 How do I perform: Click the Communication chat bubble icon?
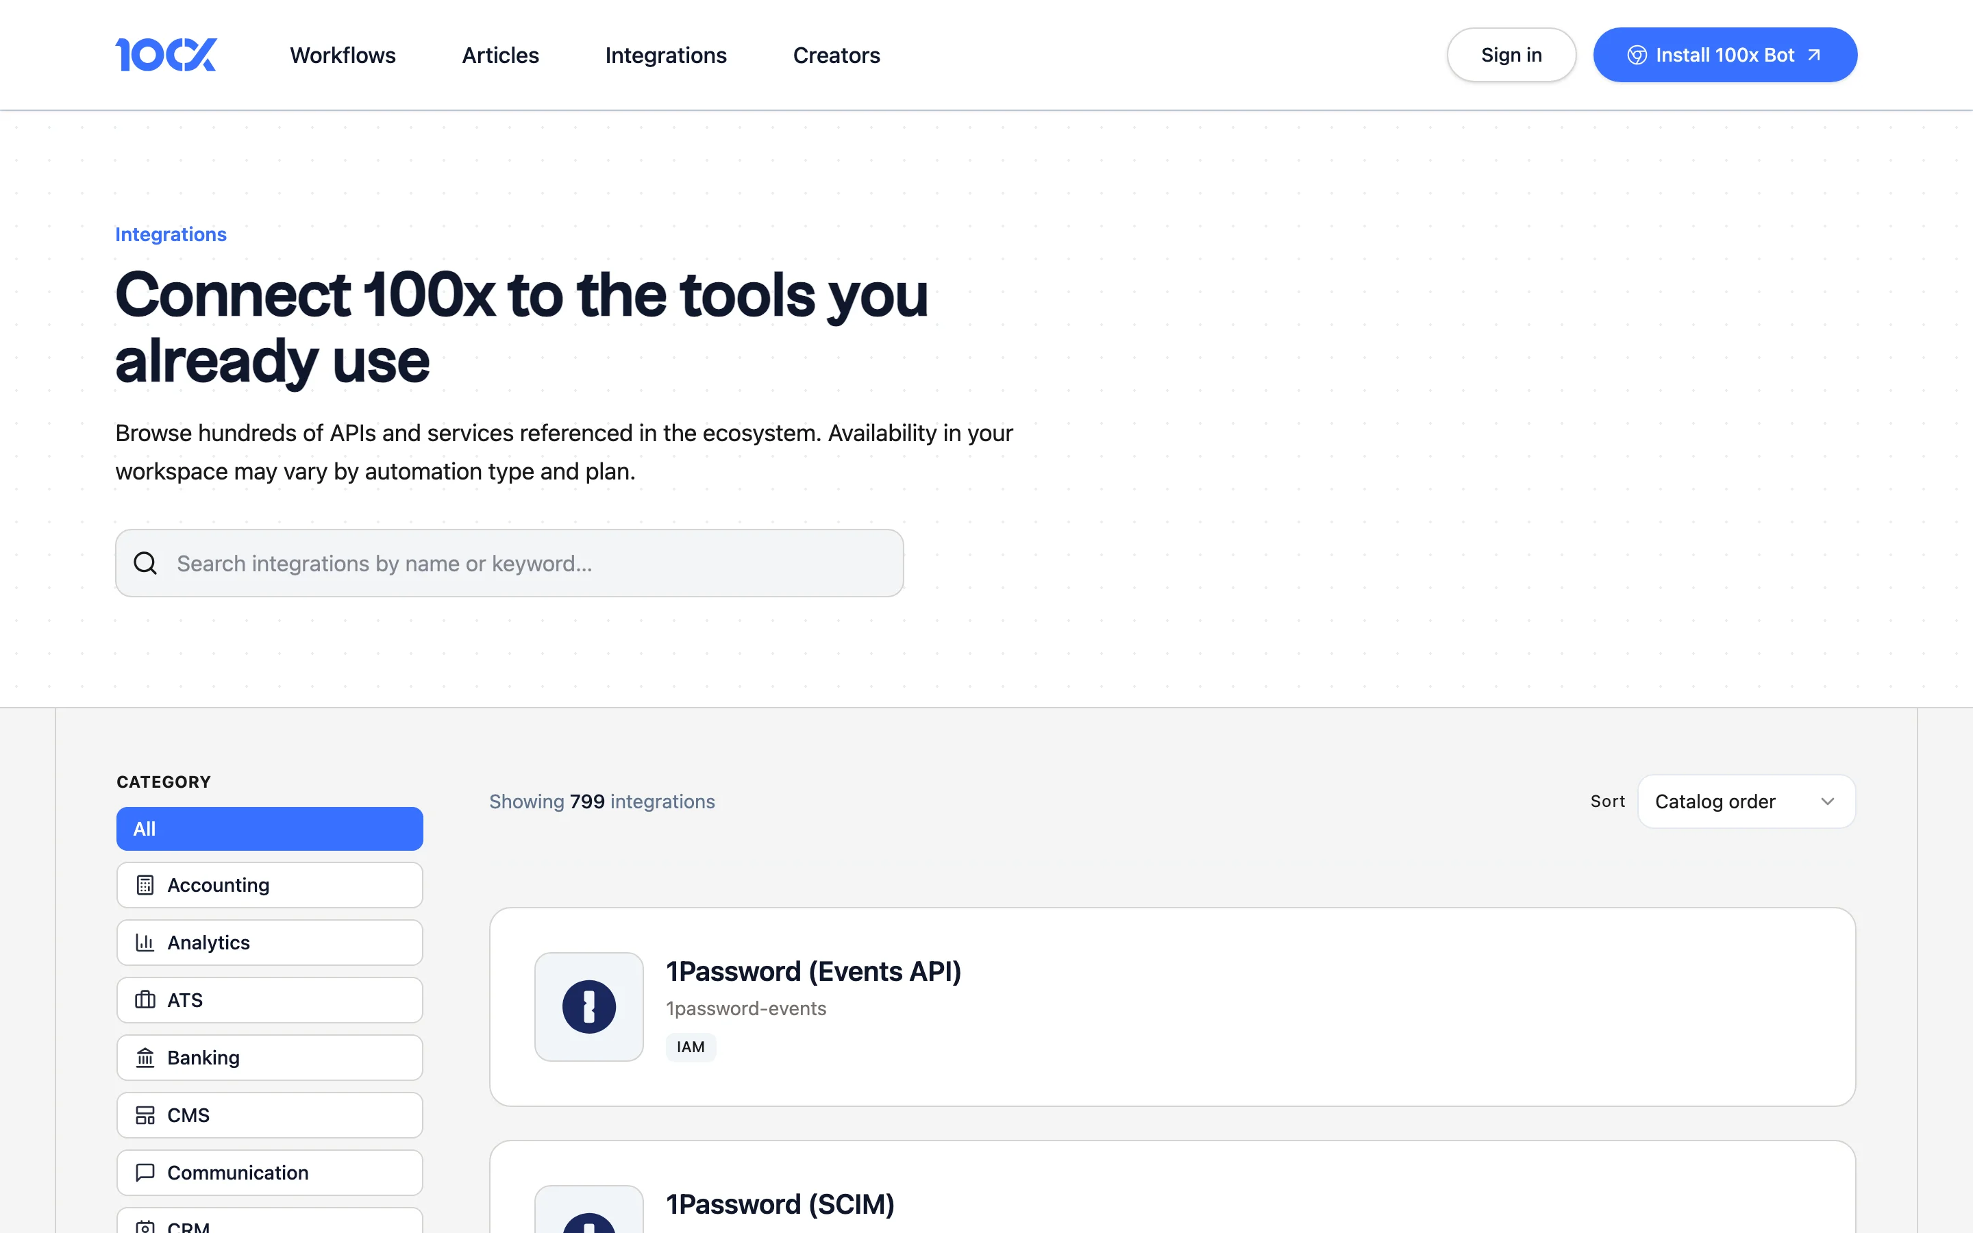(145, 1172)
